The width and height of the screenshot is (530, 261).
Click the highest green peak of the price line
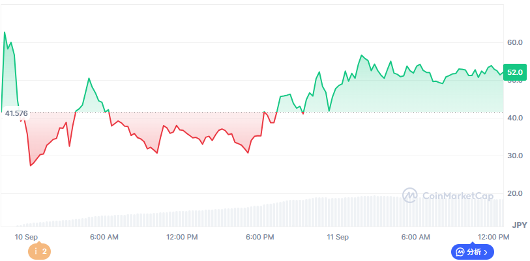5,32
